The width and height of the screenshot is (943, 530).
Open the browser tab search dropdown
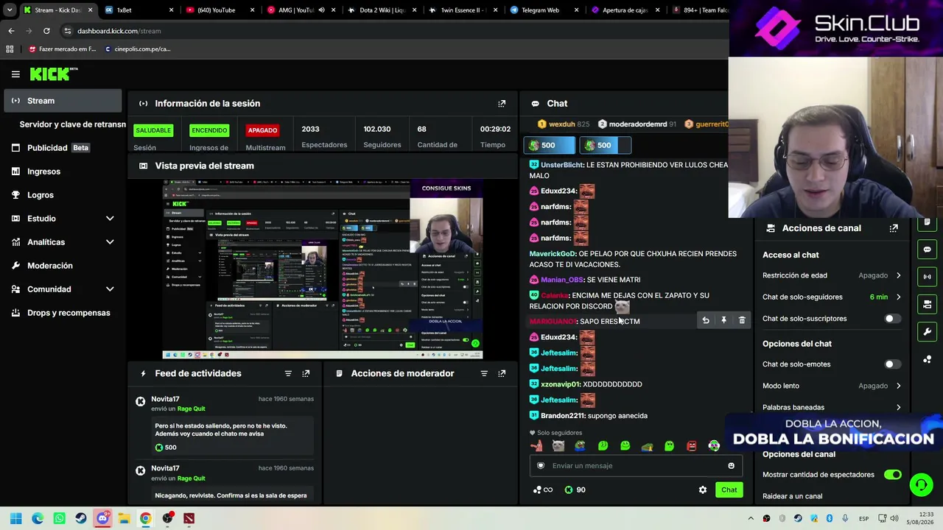[10, 10]
